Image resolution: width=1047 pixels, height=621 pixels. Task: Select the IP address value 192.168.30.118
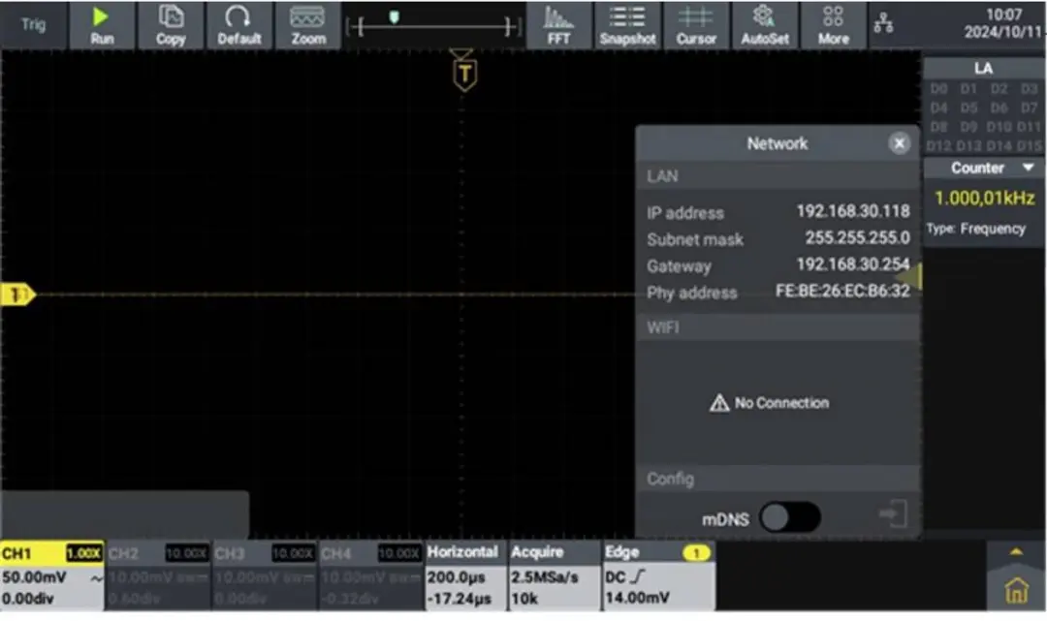(853, 211)
